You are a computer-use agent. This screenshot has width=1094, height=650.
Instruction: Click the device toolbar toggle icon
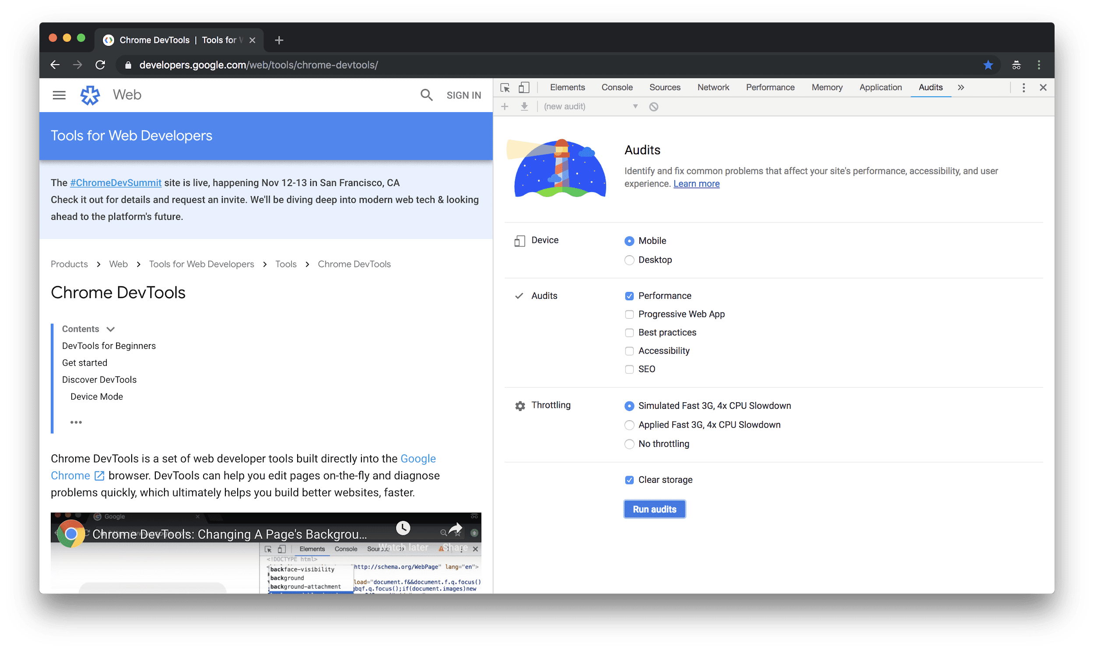click(524, 88)
